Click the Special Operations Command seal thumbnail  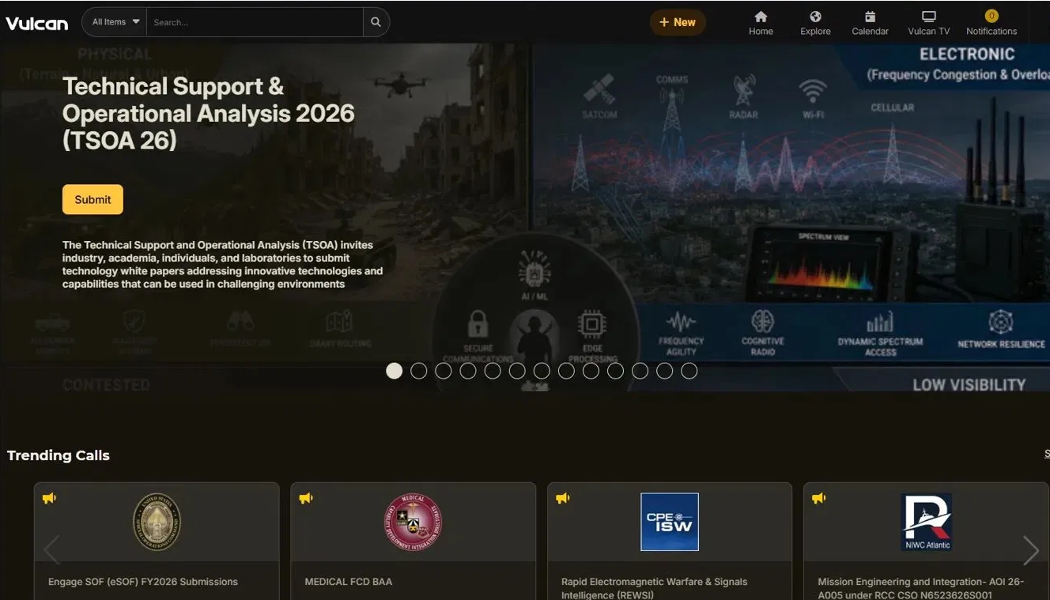pos(157,522)
